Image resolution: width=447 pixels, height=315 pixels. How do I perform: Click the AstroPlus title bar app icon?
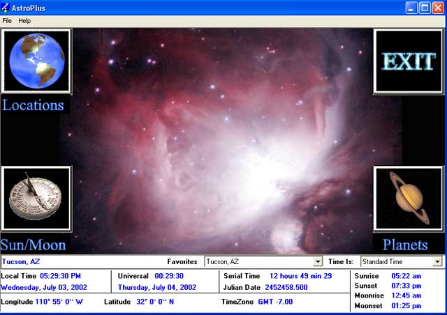[6, 8]
